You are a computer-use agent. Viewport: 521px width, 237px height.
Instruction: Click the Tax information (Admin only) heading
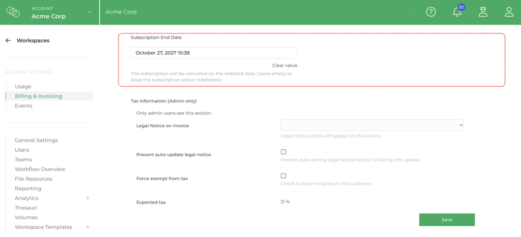[x=164, y=101]
